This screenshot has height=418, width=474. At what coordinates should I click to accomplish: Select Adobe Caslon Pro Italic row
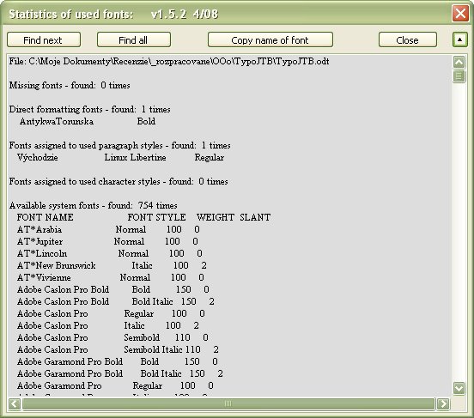(108, 325)
